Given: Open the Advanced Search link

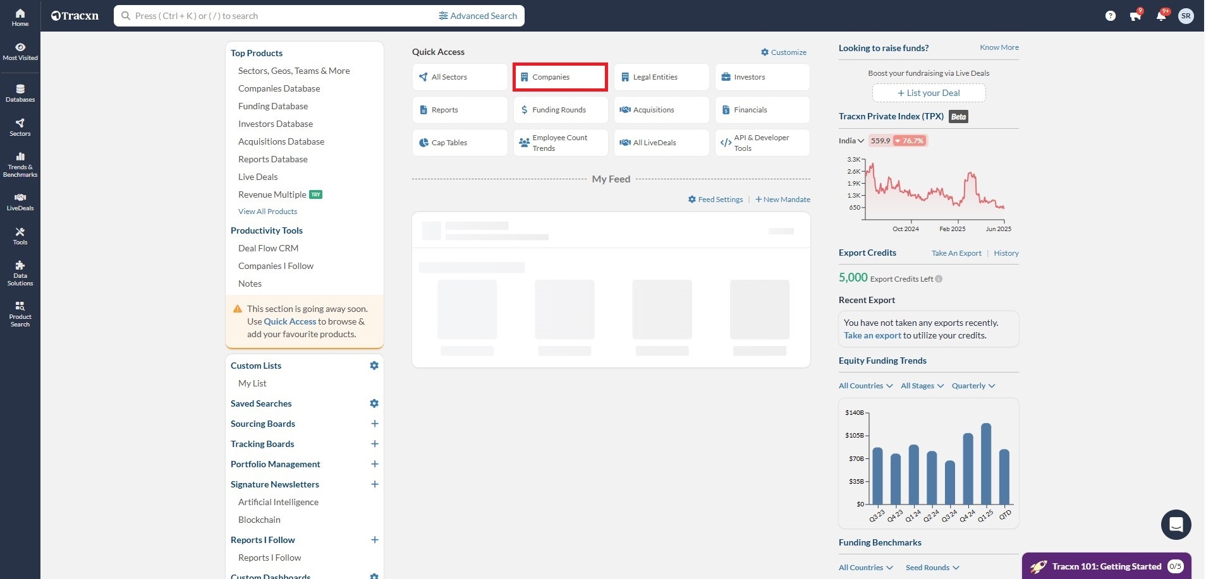Looking at the screenshot, I should tap(478, 16).
